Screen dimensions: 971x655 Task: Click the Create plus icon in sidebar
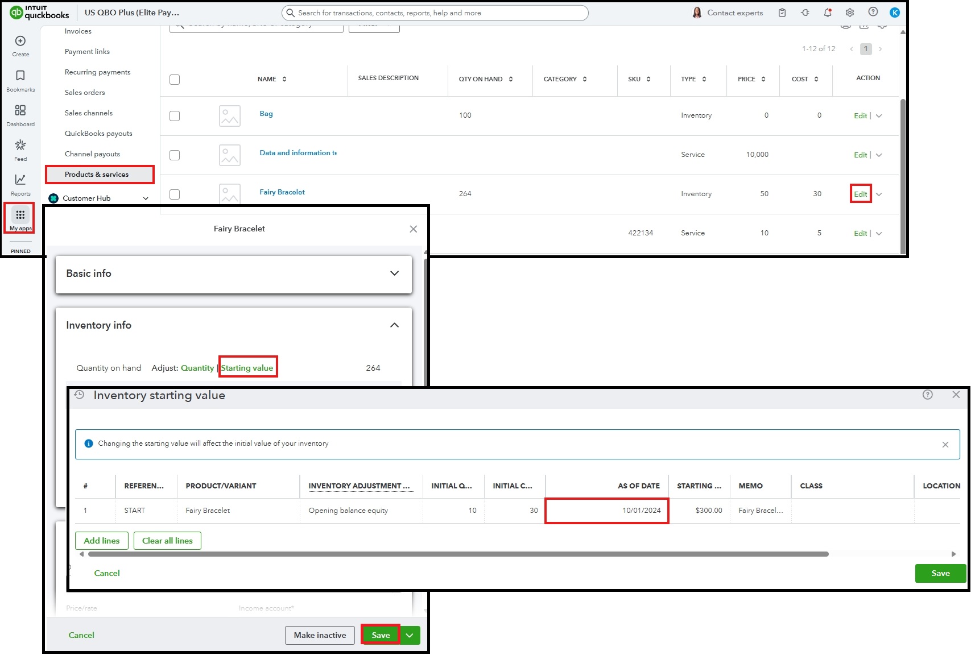click(20, 42)
